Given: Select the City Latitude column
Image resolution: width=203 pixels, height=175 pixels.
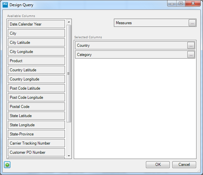Looking at the screenshot, I should click(x=36, y=43).
